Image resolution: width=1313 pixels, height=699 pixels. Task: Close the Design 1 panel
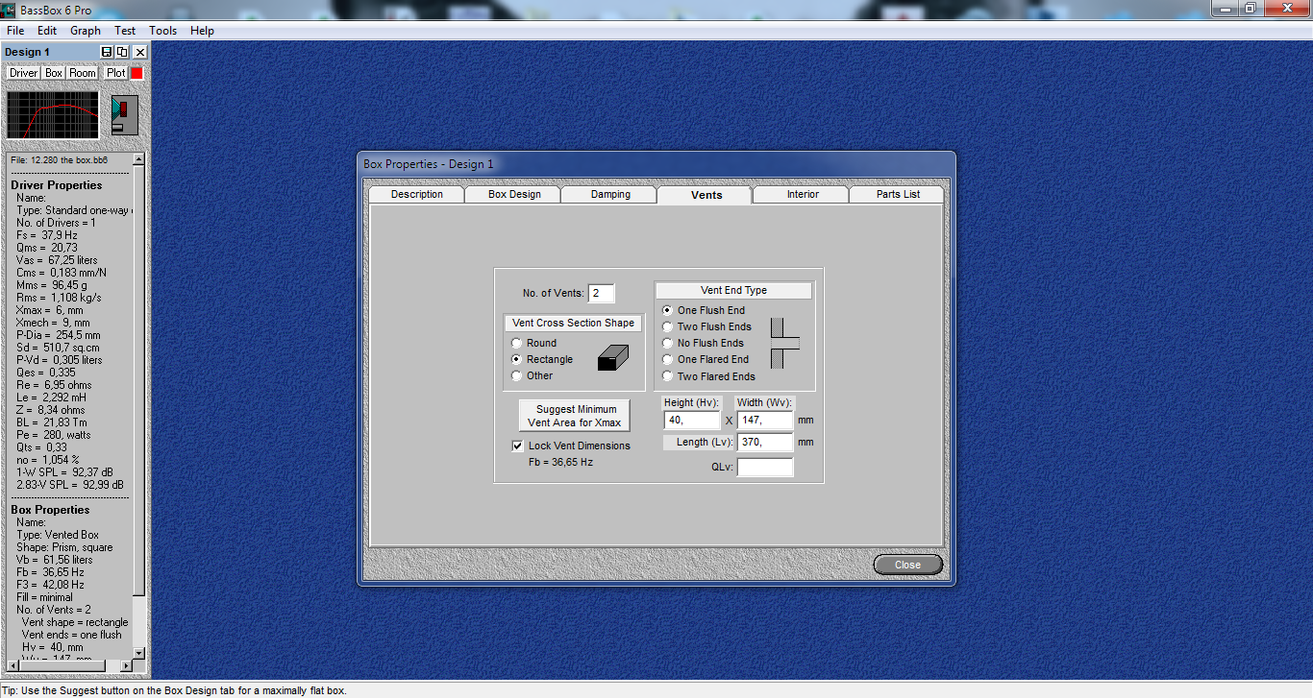point(140,52)
